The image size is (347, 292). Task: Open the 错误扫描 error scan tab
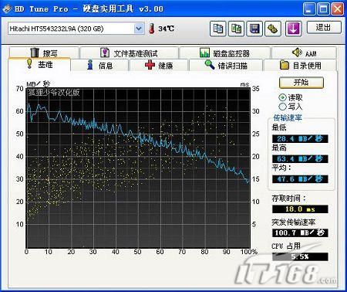click(x=226, y=66)
